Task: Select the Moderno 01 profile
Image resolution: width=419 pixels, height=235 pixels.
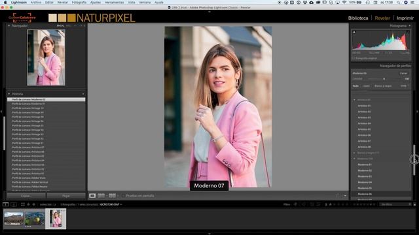Action: (365, 164)
